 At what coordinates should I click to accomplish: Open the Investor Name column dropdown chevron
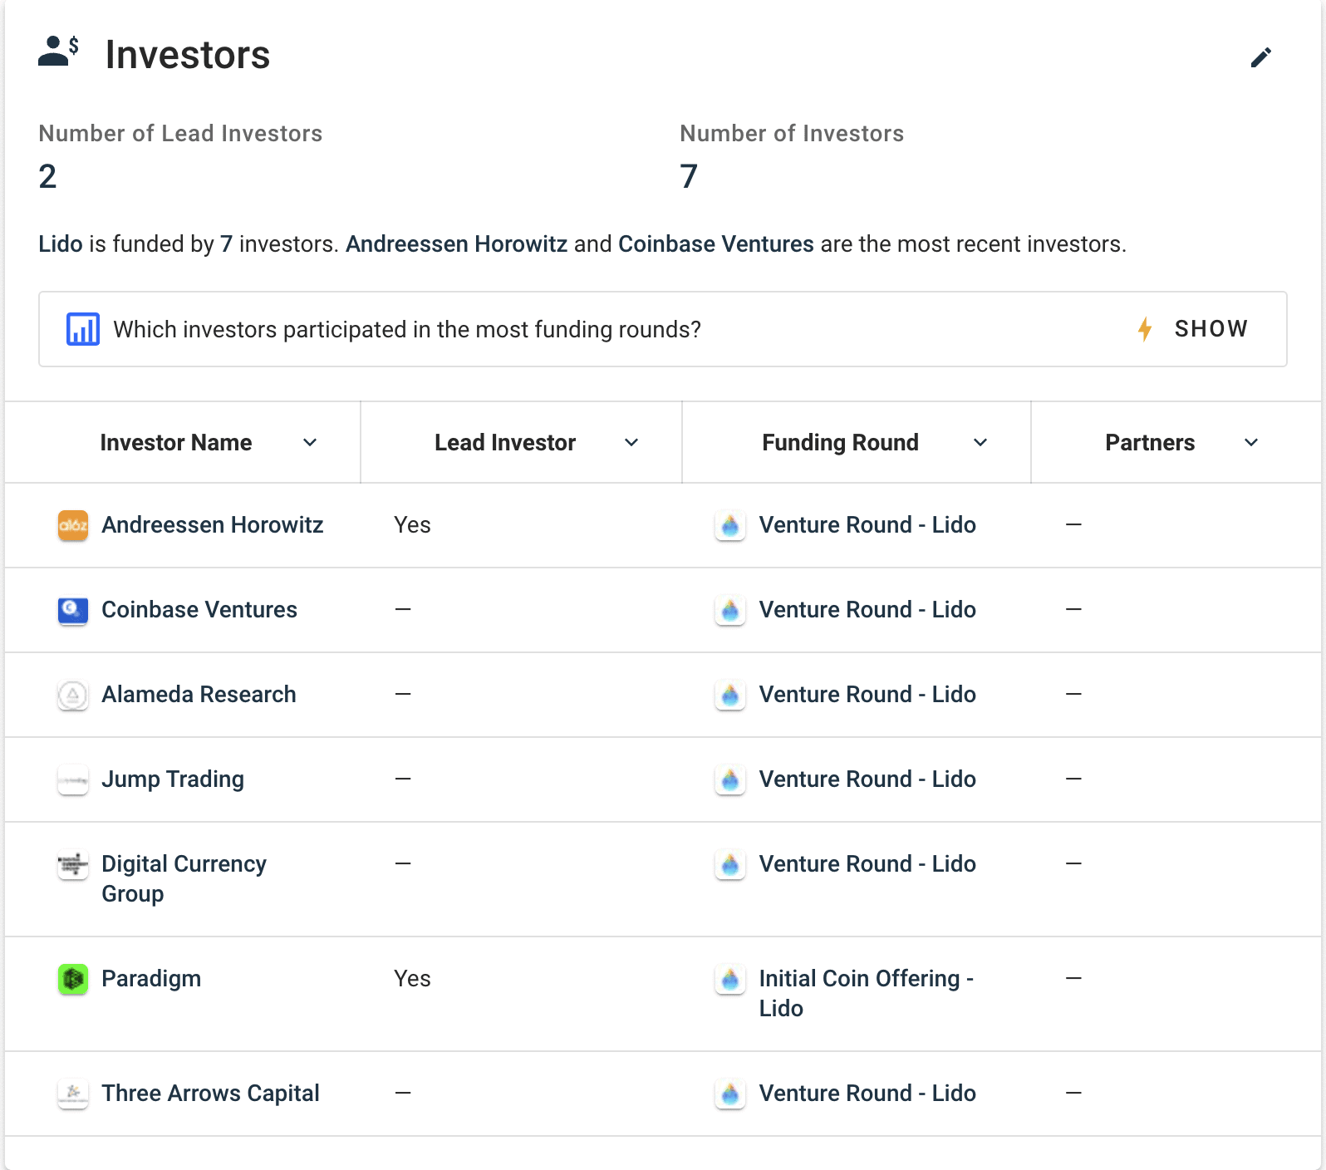point(310,443)
